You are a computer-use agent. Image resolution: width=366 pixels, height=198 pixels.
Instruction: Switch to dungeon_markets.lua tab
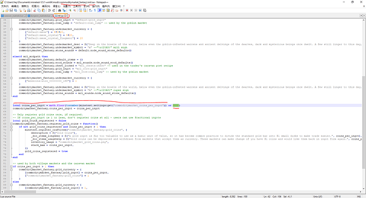[40, 16]
